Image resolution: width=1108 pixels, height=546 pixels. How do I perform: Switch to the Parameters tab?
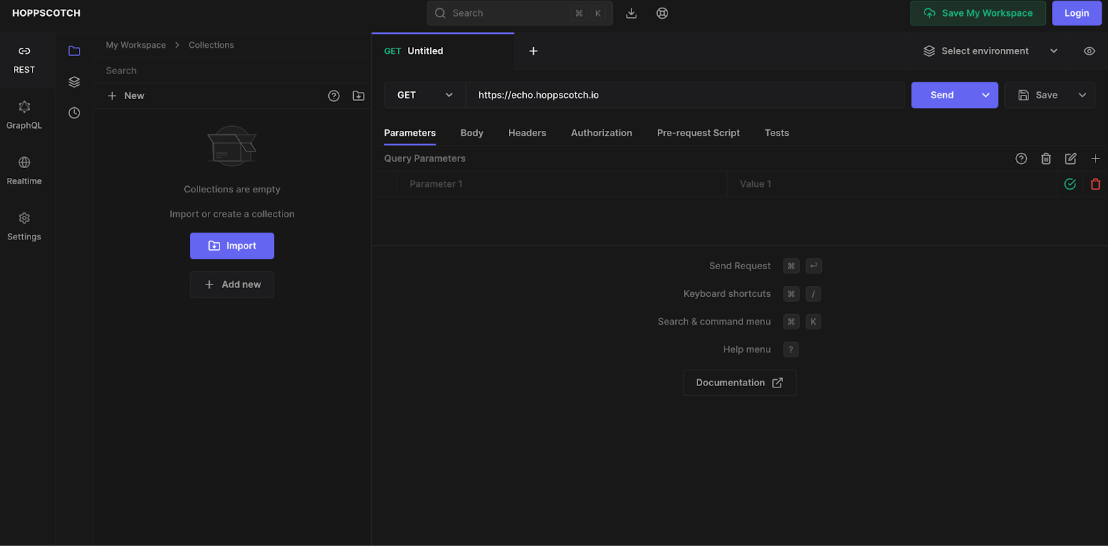click(x=410, y=133)
